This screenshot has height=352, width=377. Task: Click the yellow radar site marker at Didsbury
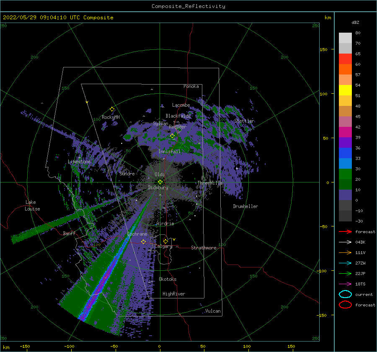click(x=160, y=182)
